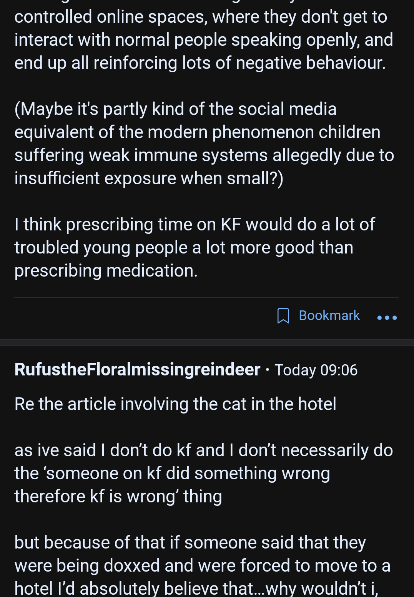The image size is (414, 597).
Task: Open the three-dot more options menu
Action: (387, 318)
